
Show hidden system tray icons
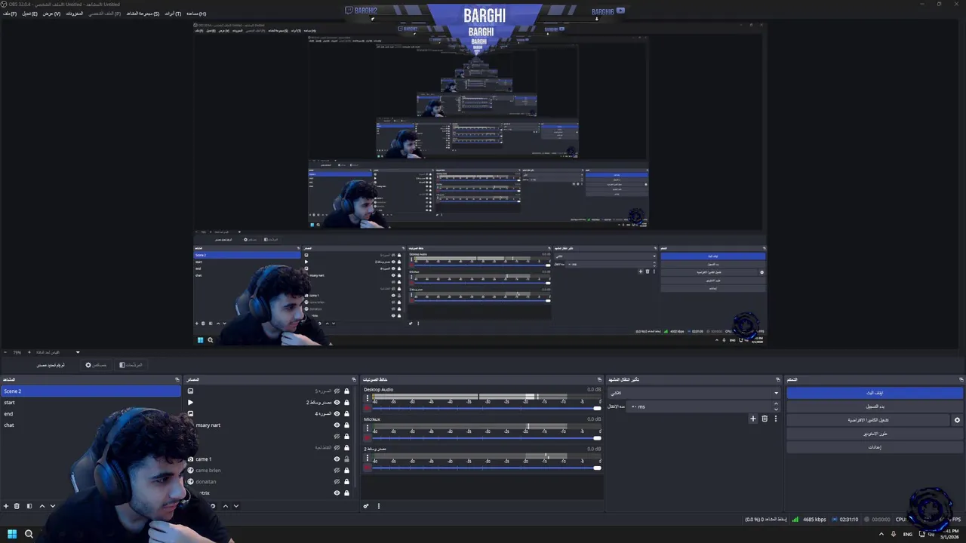point(881,534)
